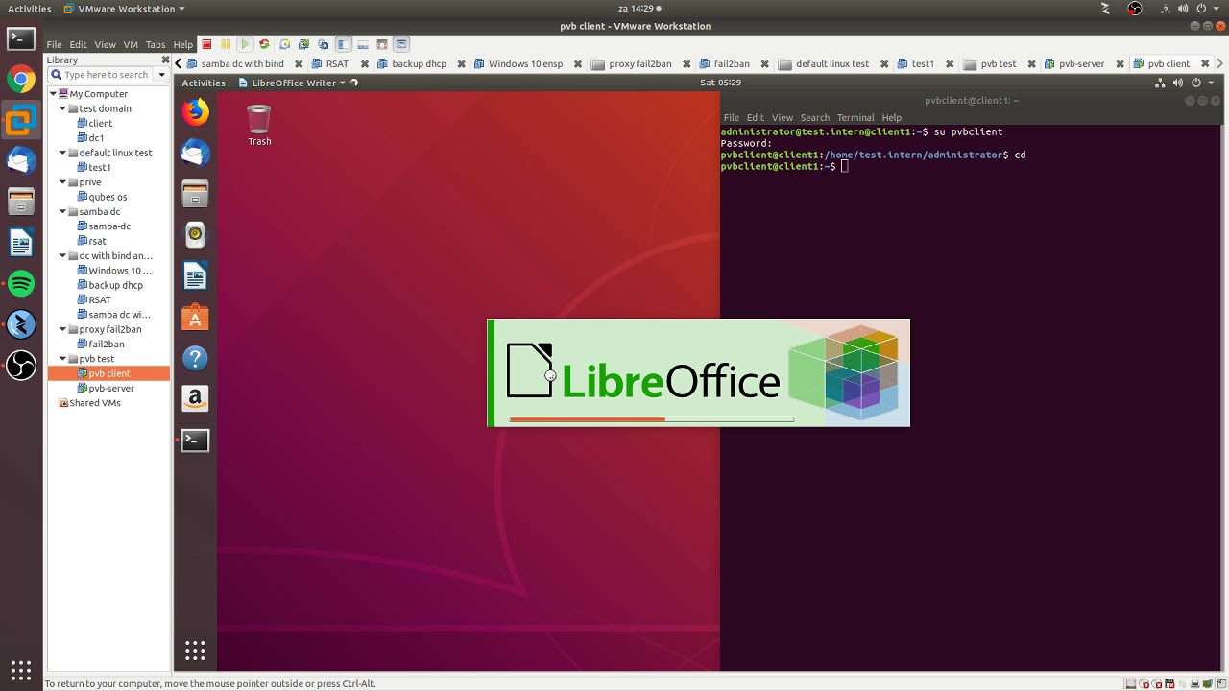Screen dimensions: 1229x691
Task: Revert the VM to its previous snapshot
Action: 303,44
